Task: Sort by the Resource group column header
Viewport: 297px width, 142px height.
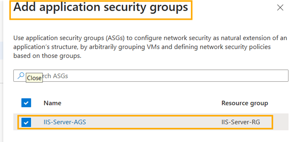Action: pyautogui.click(x=244, y=103)
